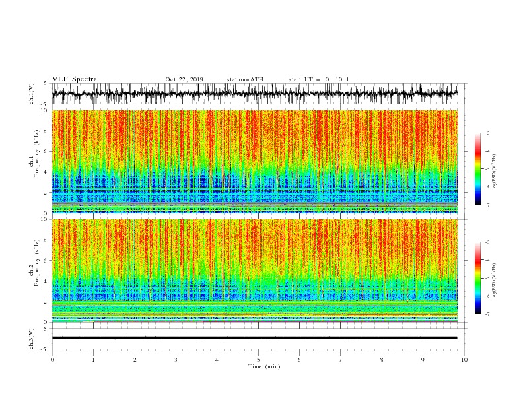523x404 pixels.
Task: Click the "station=ATH" header label
Action: 245,79
